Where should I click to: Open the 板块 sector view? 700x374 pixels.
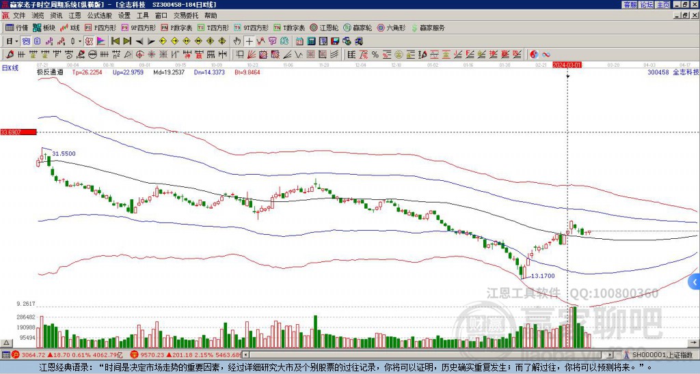coord(44,27)
